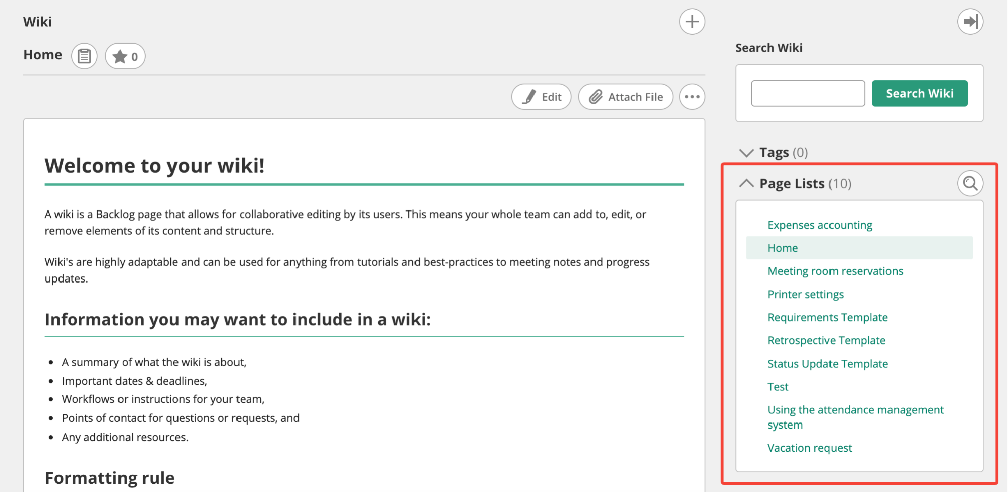The height and width of the screenshot is (493, 1008).
Task: Focus the Search Wiki text field
Action: click(807, 93)
